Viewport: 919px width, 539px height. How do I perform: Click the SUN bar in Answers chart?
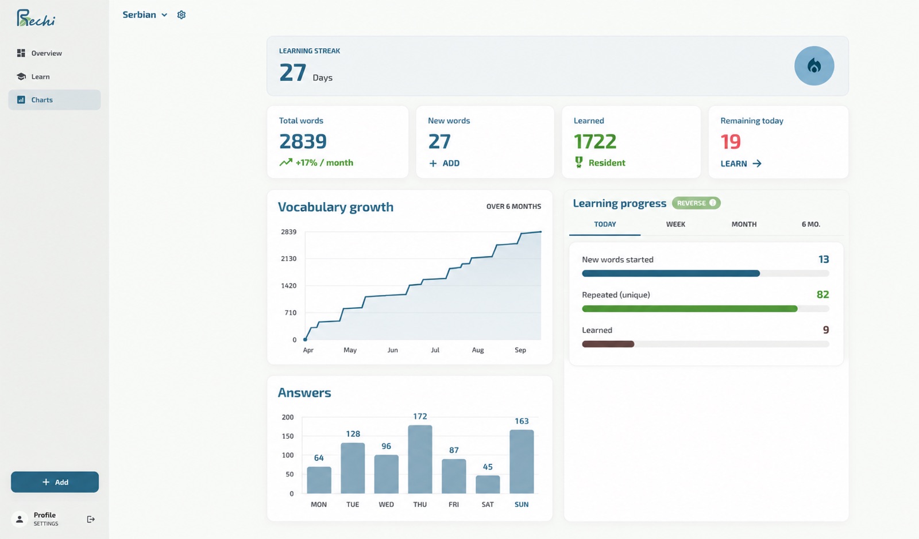[522, 462]
